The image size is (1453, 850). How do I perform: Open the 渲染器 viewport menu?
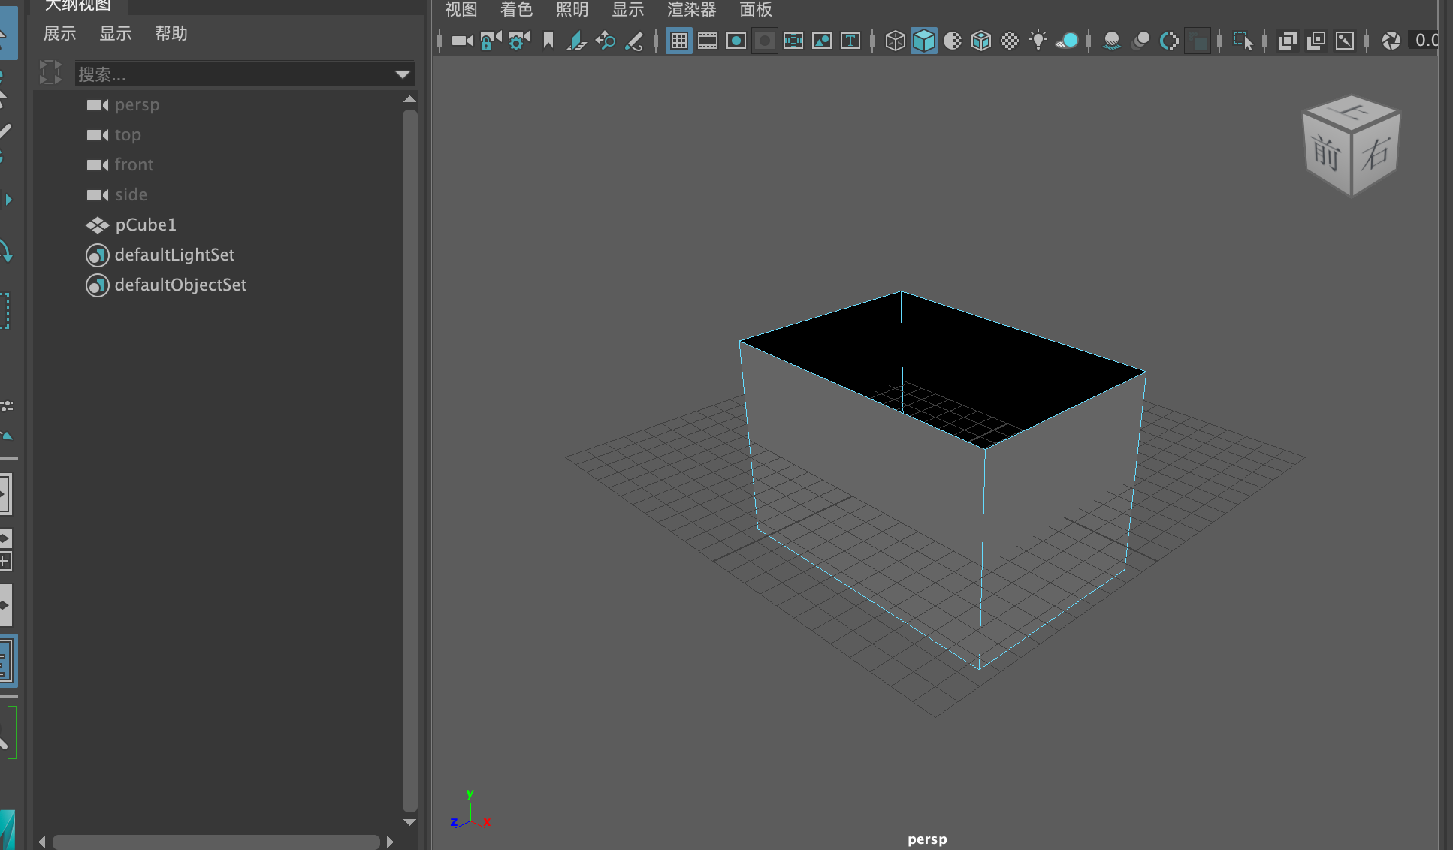pyautogui.click(x=691, y=10)
